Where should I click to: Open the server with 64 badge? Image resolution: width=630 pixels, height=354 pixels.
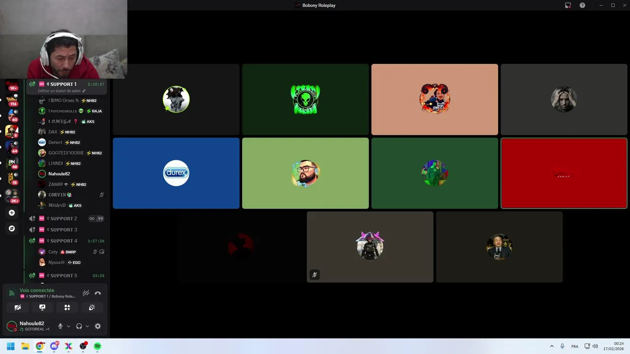click(12, 147)
